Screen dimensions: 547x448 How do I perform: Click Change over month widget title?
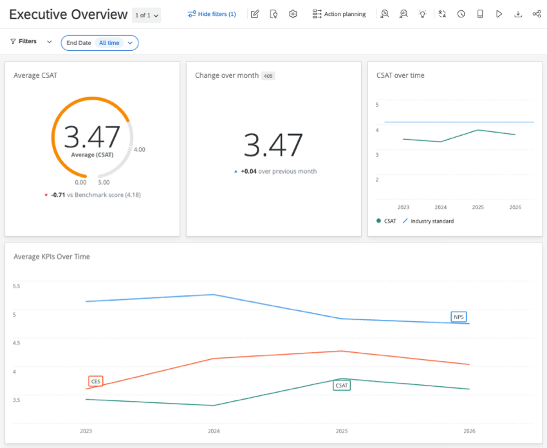[227, 75]
